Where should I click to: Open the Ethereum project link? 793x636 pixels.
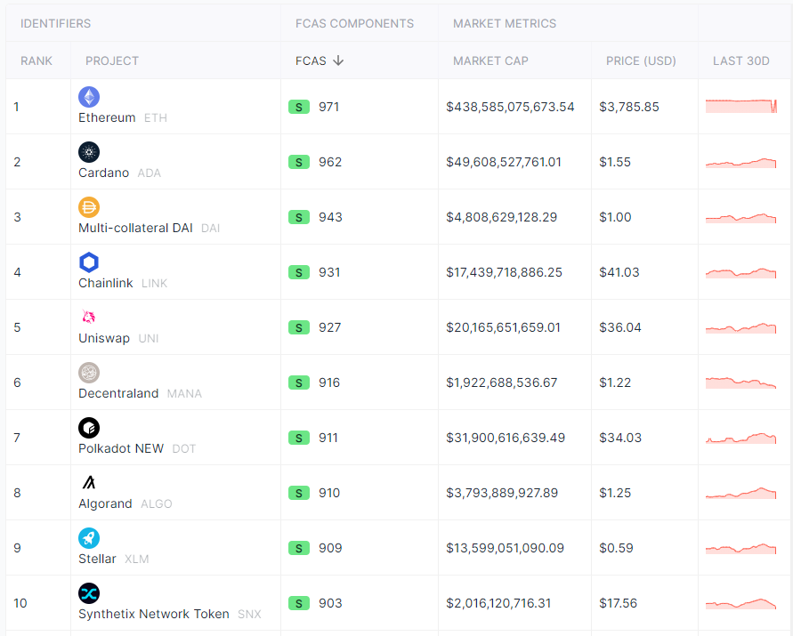click(107, 117)
